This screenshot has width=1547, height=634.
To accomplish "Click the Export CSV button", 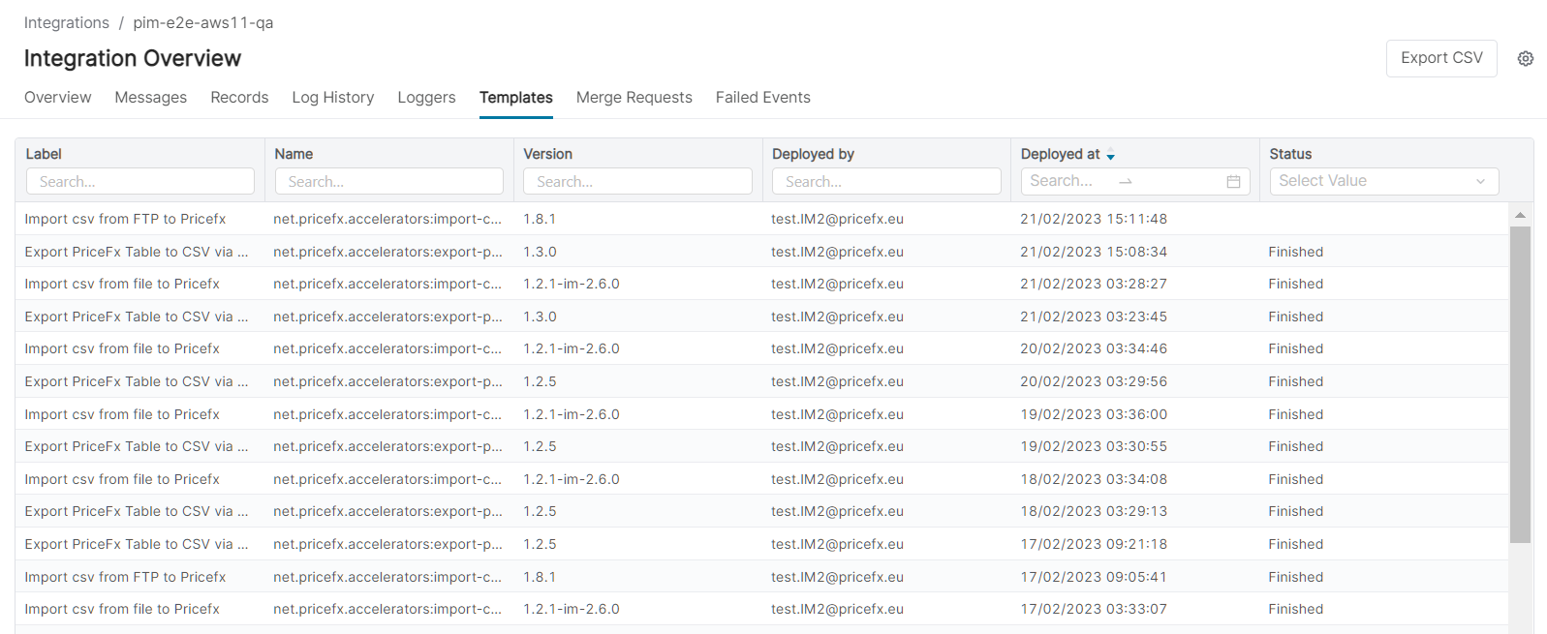I will (x=1441, y=58).
